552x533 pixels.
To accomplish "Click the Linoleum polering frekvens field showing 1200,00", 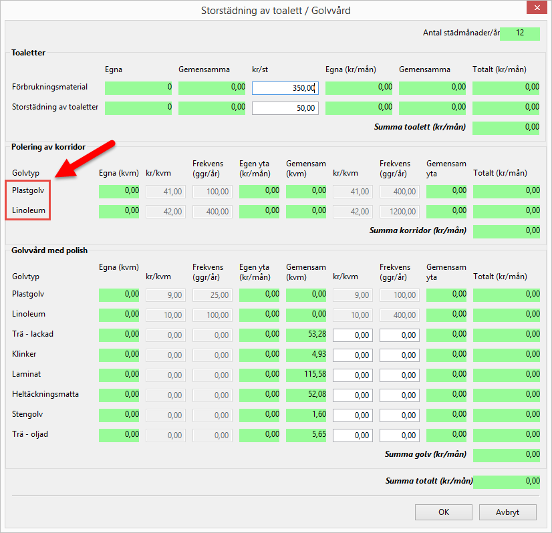I will [399, 212].
